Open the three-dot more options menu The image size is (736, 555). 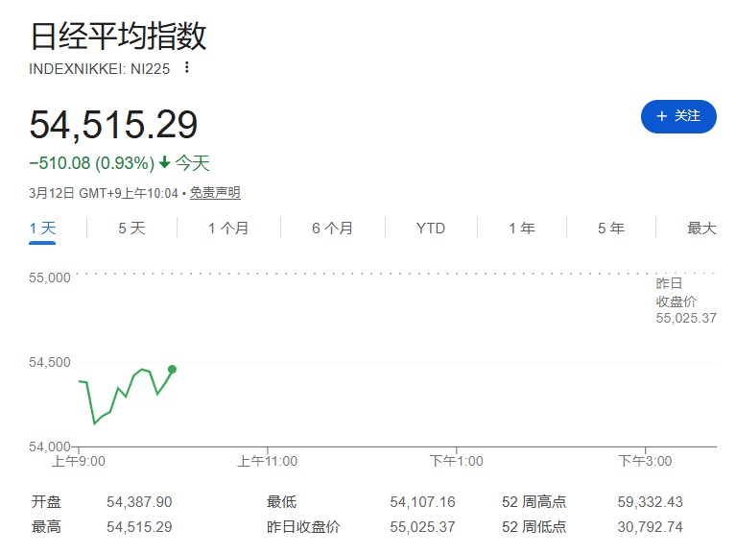tap(187, 67)
